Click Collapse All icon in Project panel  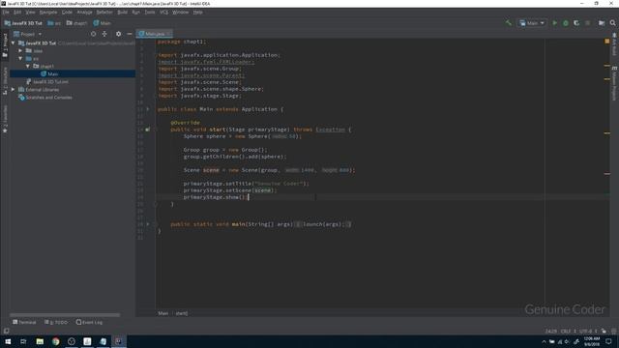[x=104, y=34]
